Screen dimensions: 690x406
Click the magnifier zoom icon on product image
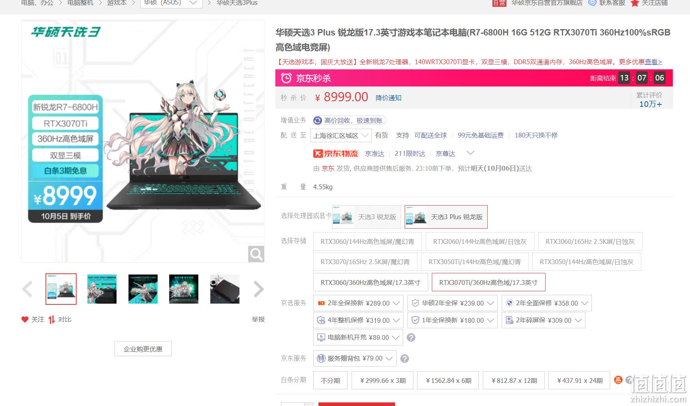pyautogui.click(x=256, y=254)
